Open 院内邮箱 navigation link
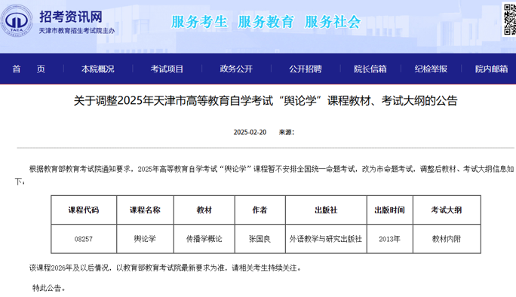 [x=491, y=69]
